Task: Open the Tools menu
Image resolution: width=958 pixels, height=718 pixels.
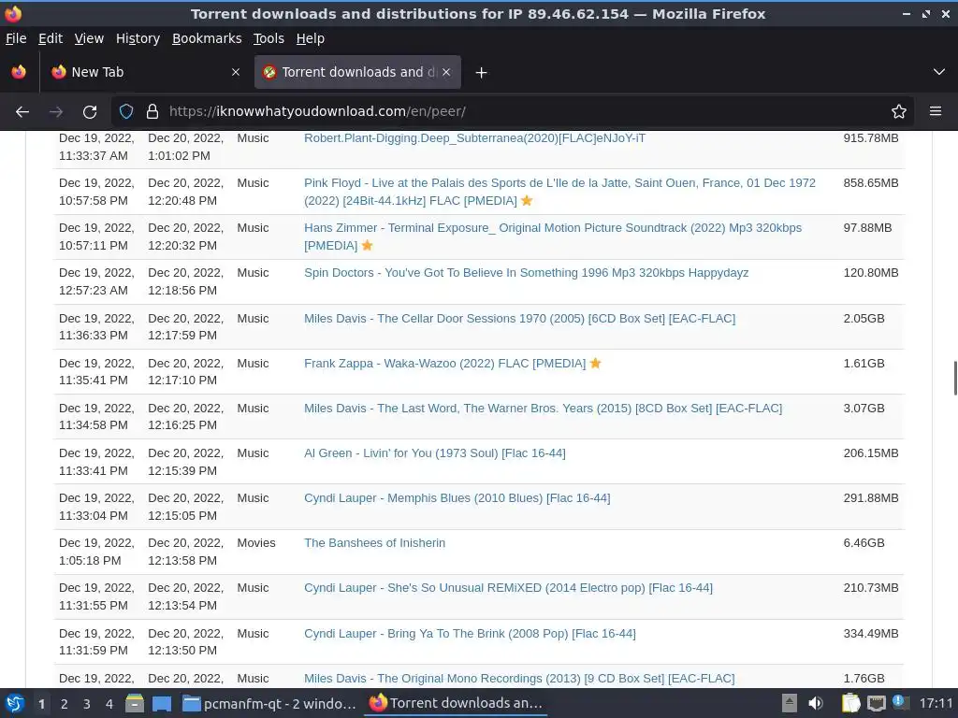Action: click(269, 38)
